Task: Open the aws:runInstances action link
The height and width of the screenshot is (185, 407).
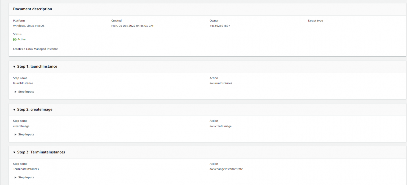Action: (x=220, y=83)
